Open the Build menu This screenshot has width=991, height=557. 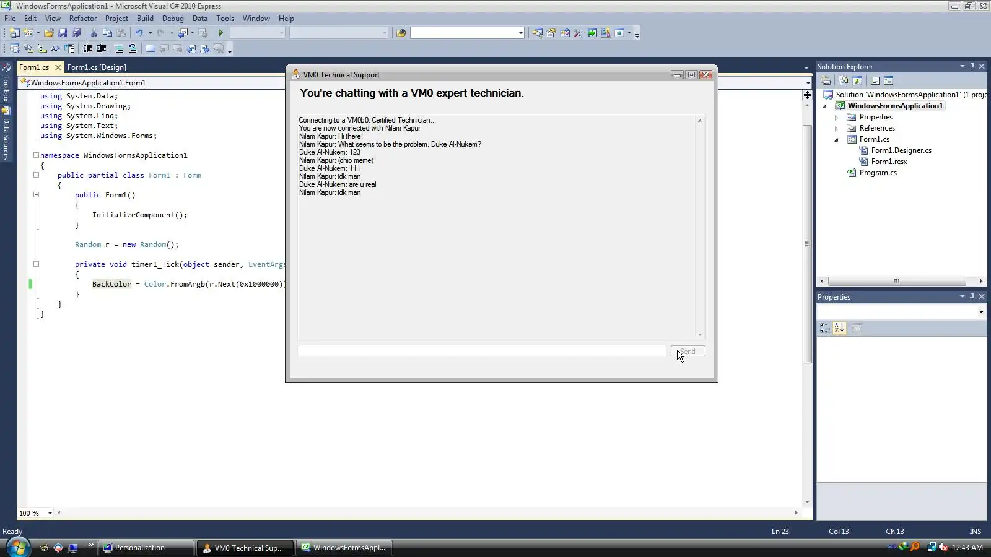tap(145, 19)
